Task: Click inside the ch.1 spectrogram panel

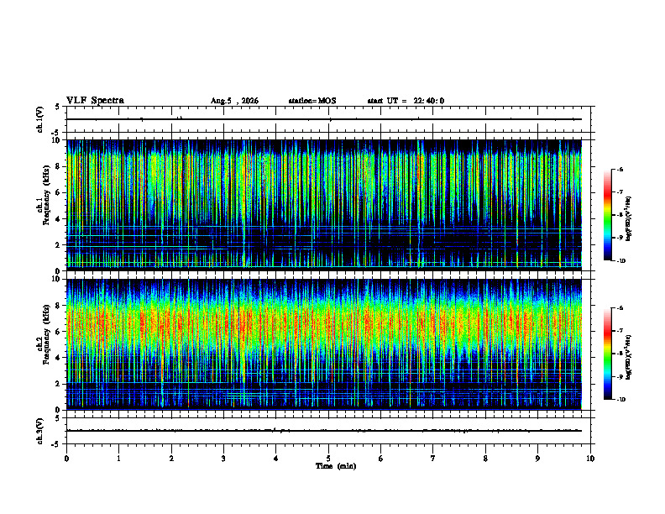Action: [x=324, y=203]
